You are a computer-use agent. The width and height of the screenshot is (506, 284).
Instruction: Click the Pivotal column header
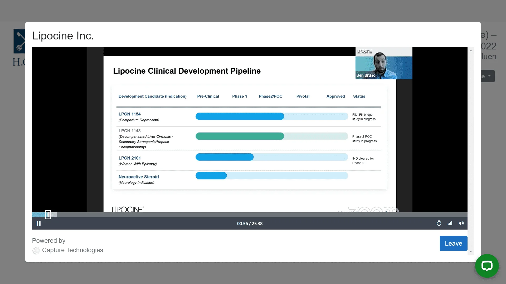pos(303,96)
